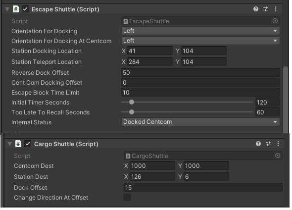Image resolution: width=292 pixels, height=210 pixels.
Task: Disable the Escape Shuttle script checkbox
Action: tap(25, 9)
